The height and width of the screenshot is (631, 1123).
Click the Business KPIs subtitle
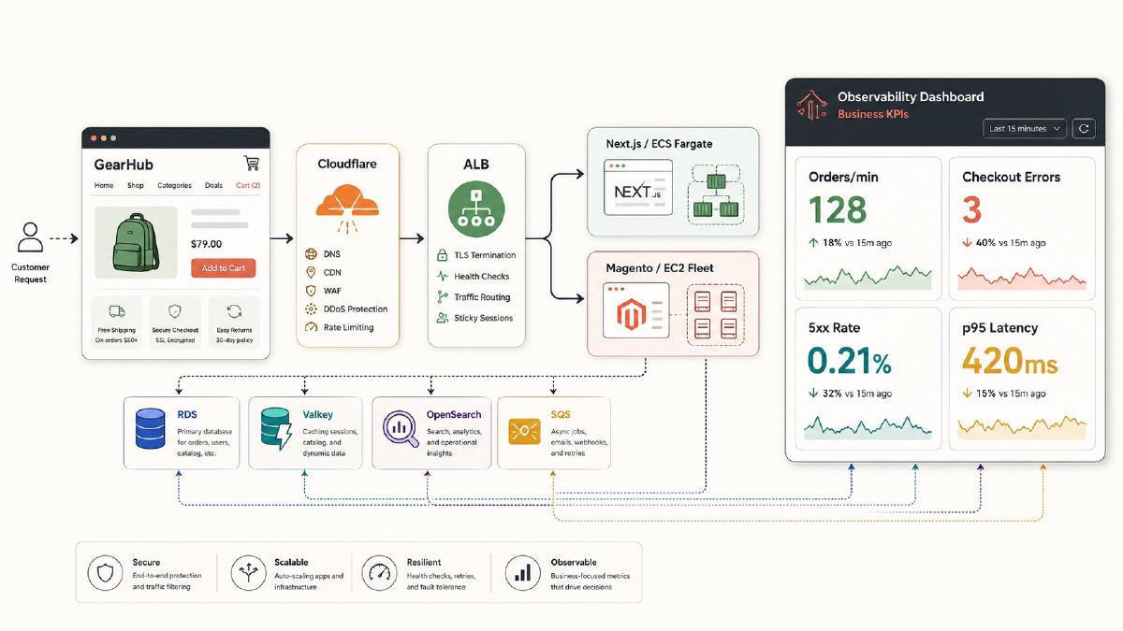tap(873, 114)
